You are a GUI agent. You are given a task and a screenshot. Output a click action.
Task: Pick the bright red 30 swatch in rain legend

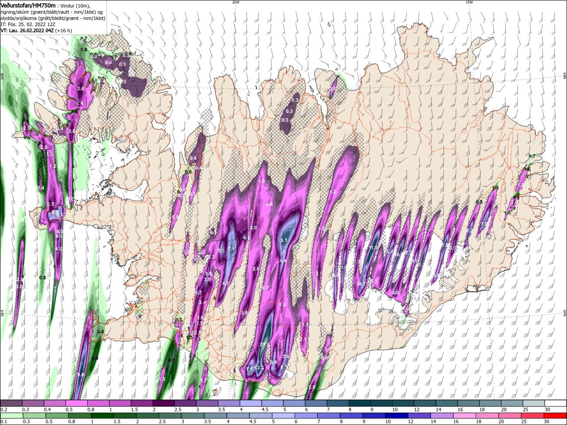[555, 416]
